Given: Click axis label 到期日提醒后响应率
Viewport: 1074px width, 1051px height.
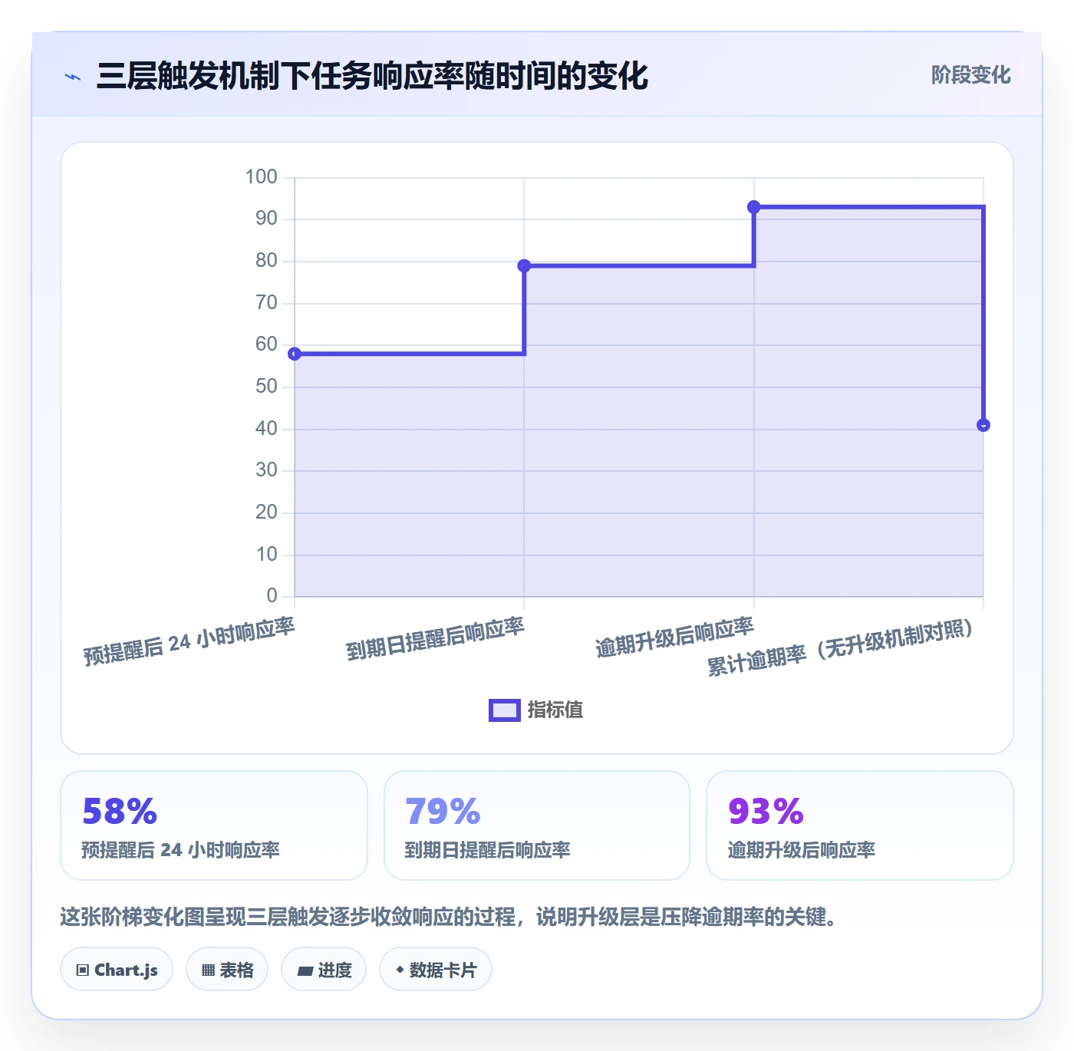Looking at the screenshot, I should (x=435, y=639).
